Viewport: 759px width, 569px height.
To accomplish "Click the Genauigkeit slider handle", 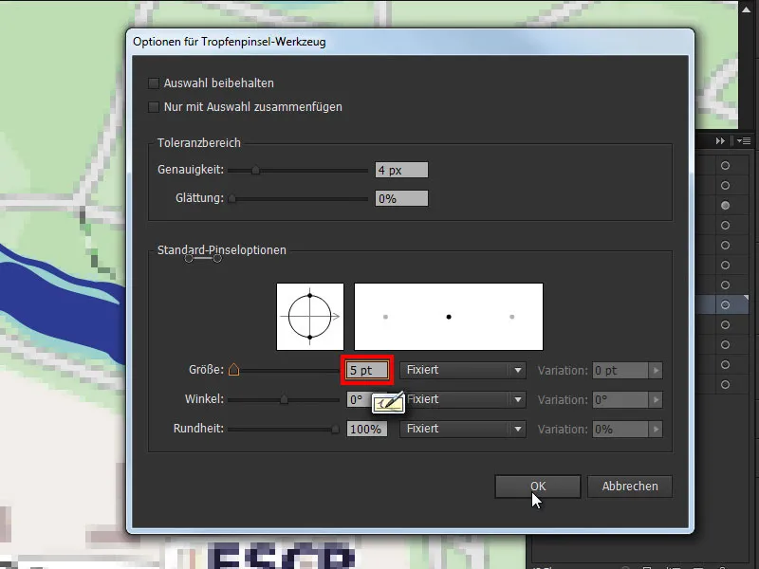I will pyautogui.click(x=255, y=171).
